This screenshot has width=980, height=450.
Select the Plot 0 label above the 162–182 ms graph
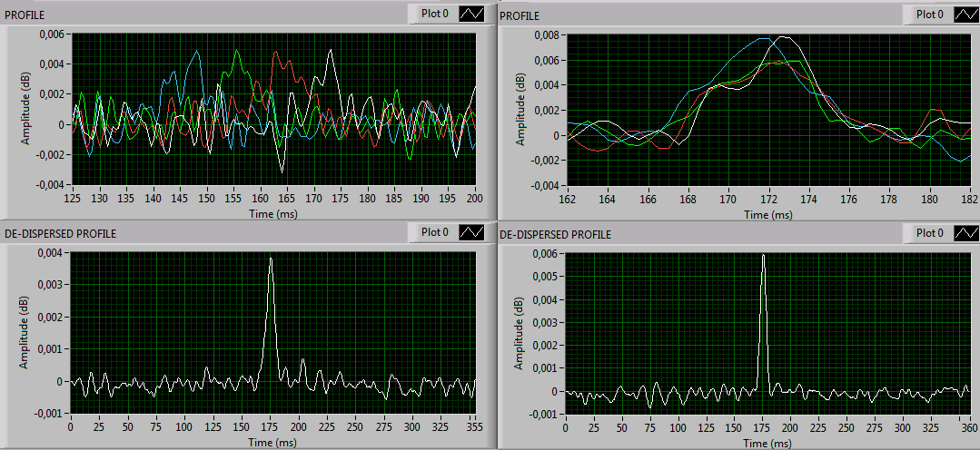[x=930, y=15]
